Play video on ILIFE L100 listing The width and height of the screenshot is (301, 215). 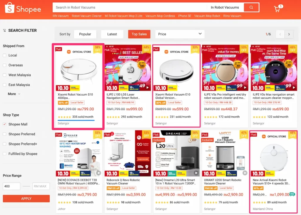pos(148,88)
